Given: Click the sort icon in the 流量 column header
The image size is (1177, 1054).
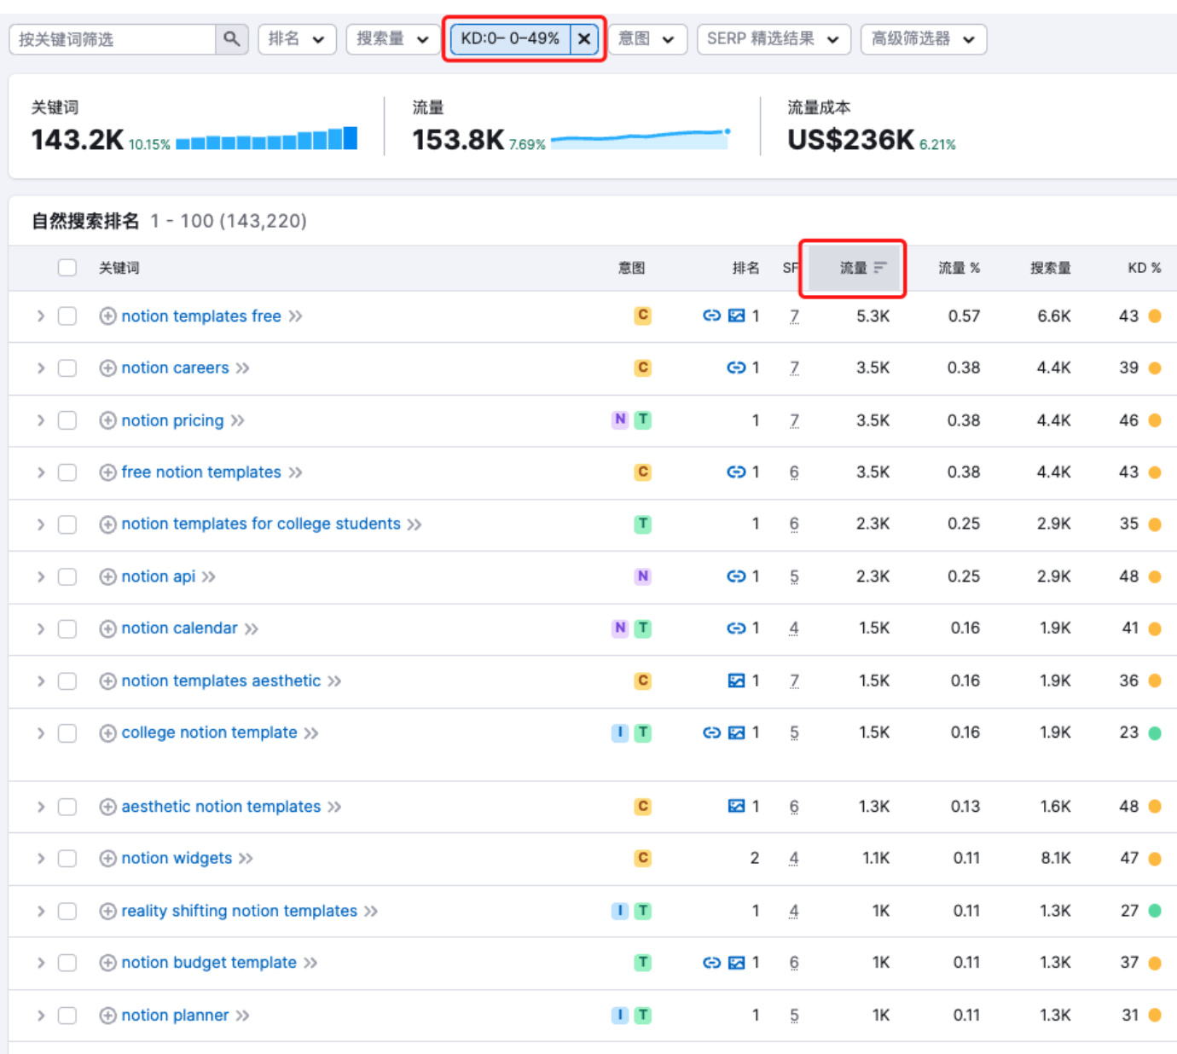Looking at the screenshot, I should [x=880, y=268].
